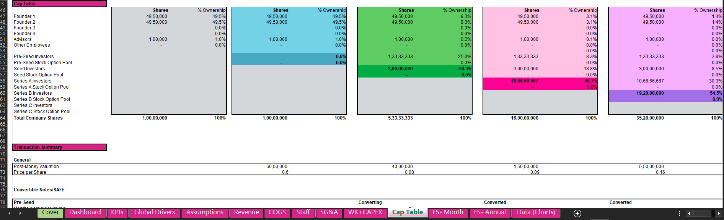Switch to the KPIs sheet tab
This screenshot has width=724, height=220.
pyautogui.click(x=117, y=212)
